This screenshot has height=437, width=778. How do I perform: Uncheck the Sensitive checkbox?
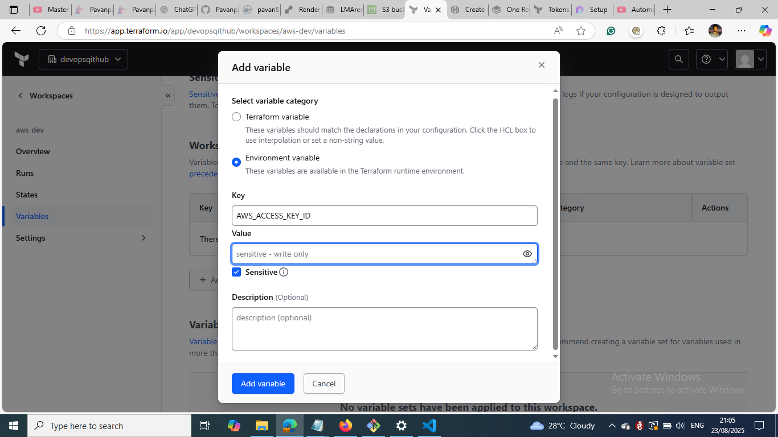236,272
